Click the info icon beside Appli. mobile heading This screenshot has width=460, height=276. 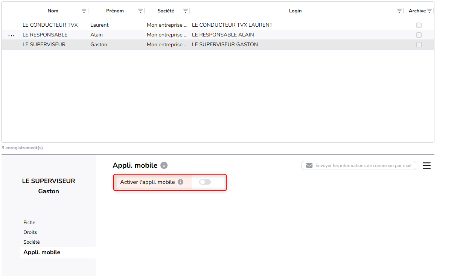164,165
